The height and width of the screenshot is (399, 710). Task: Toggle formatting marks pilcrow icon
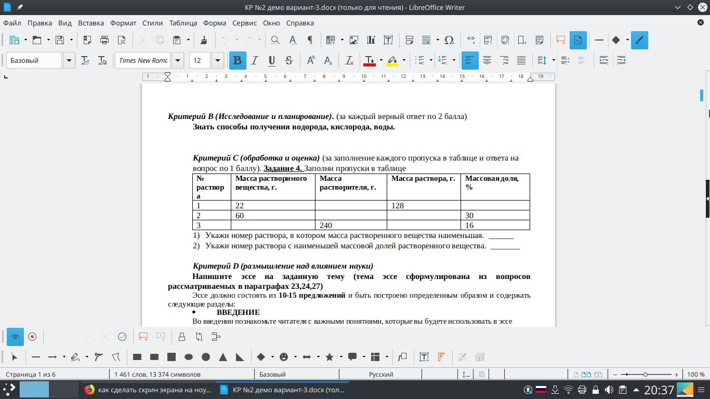tap(310, 40)
